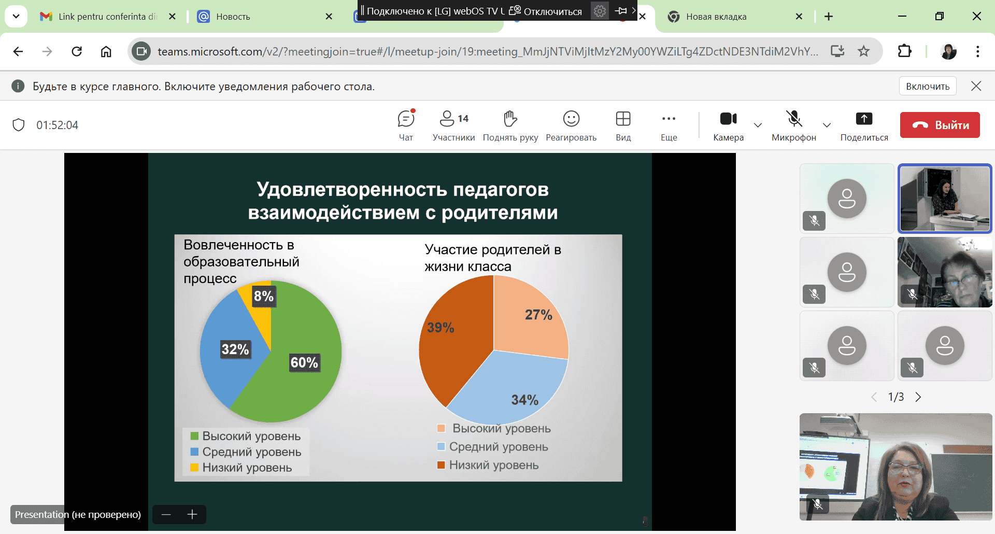The height and width of the screenshot is (534, 995).
Task: Change the meeting view layout
Action: (x=623, y=125)
